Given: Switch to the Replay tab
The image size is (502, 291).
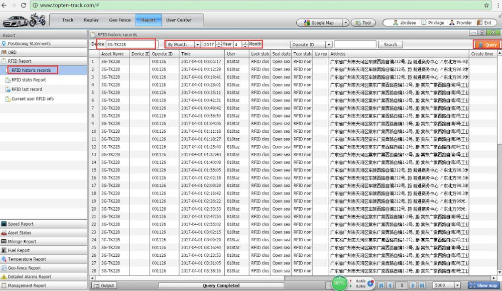Looking at the screenshot, I should [x=91, y=20].
